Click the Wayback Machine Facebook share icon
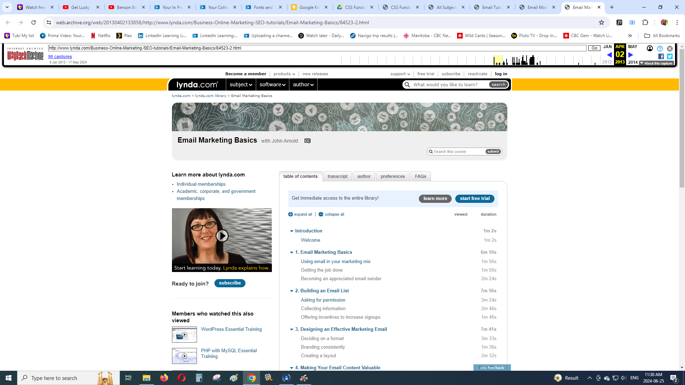Screen dimensions: 685x385 click(661, 56)
